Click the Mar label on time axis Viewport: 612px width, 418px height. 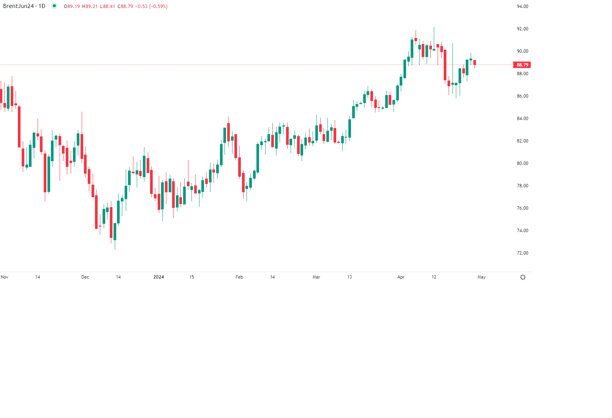(x=316, y=277)
